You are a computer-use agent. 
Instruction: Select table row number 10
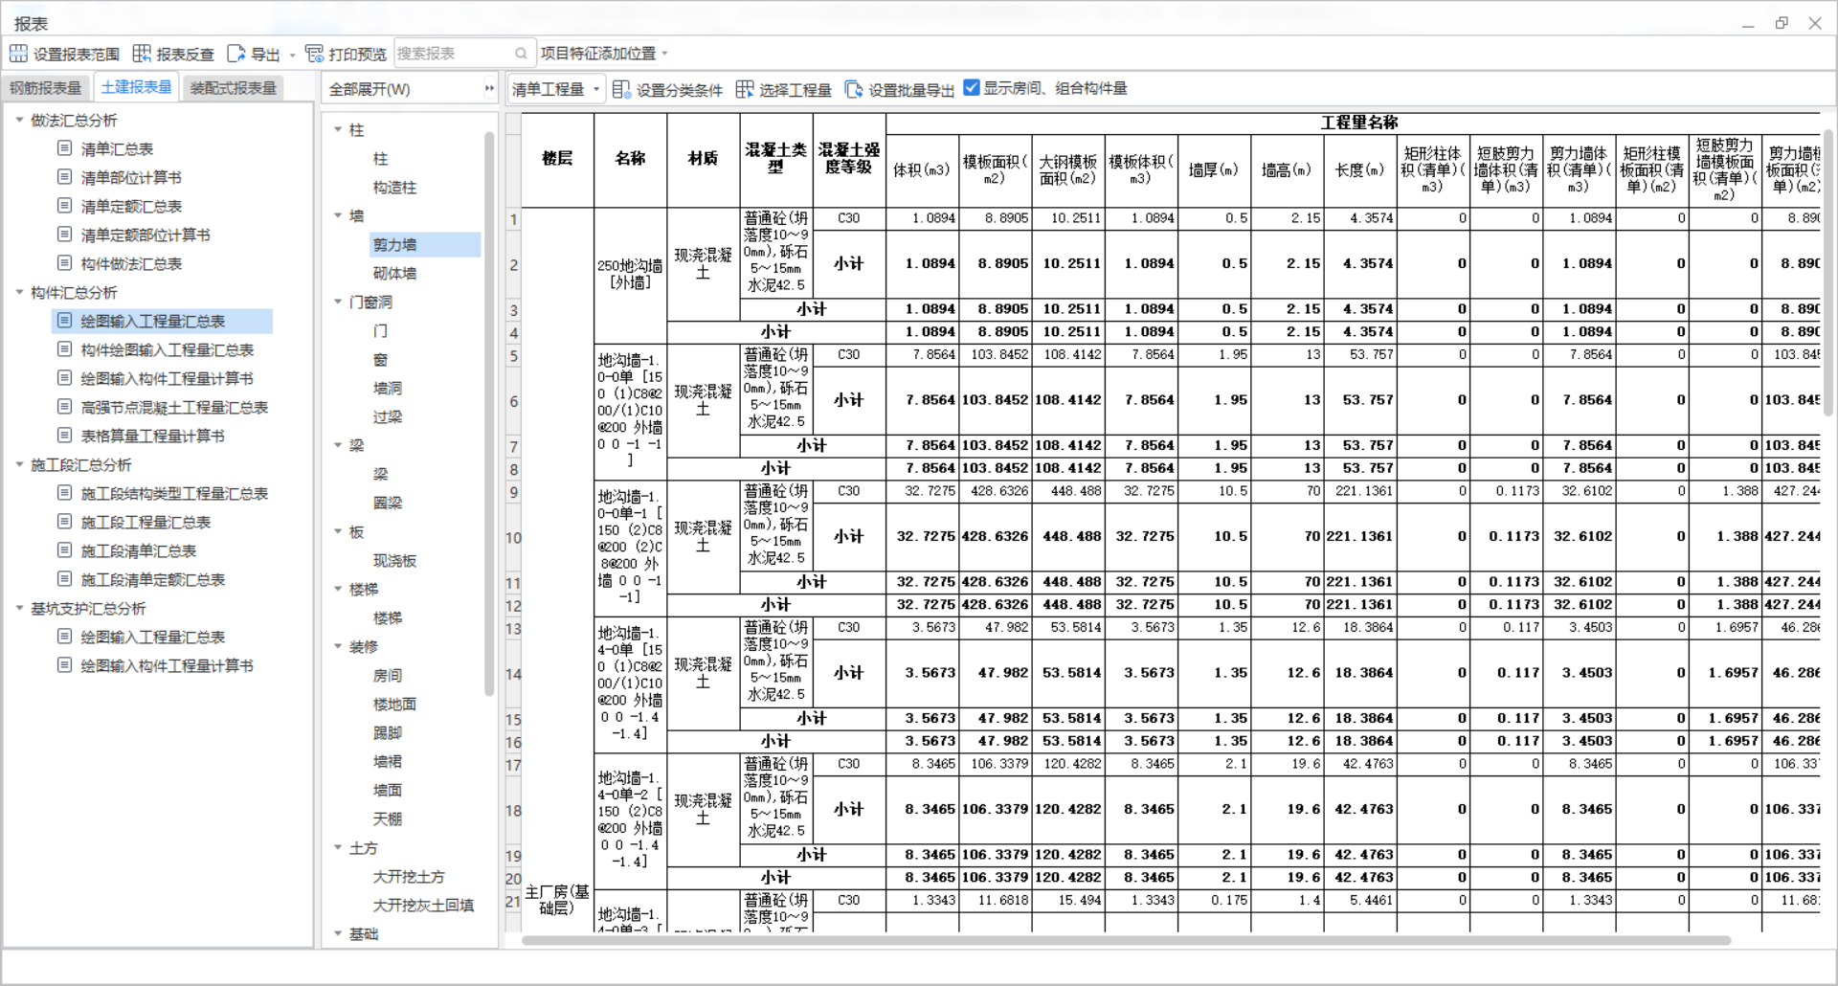(513, 537)
